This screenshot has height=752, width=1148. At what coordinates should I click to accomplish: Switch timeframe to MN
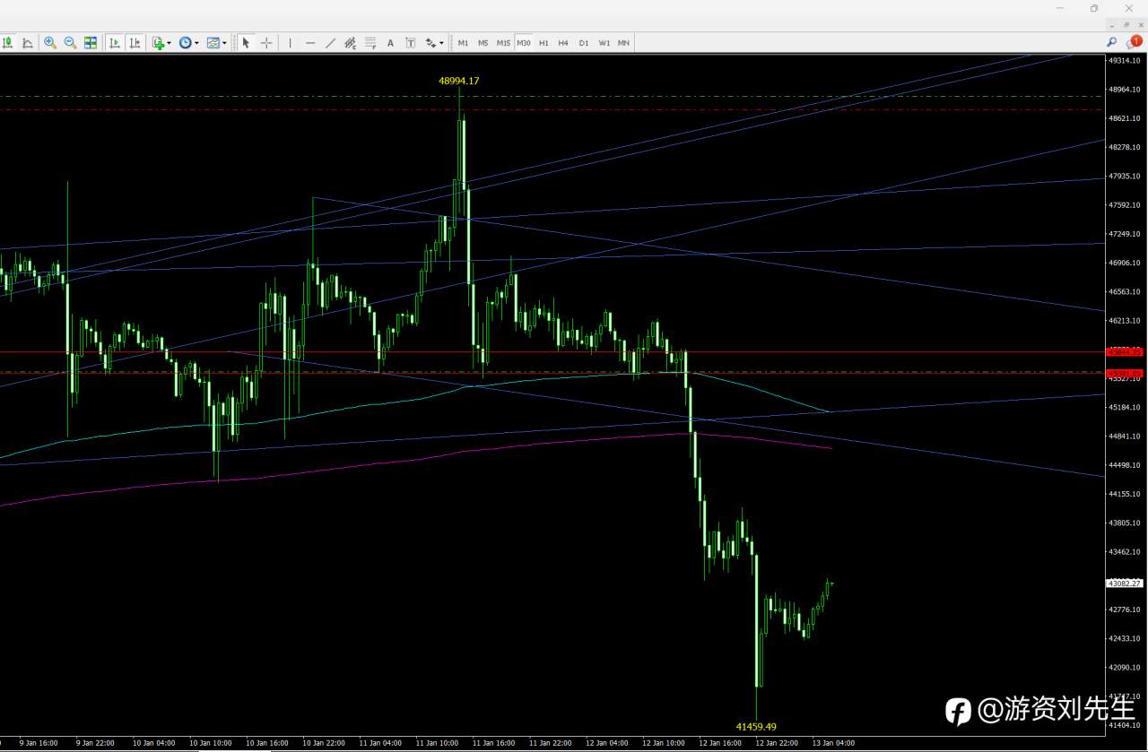(623, 42)
